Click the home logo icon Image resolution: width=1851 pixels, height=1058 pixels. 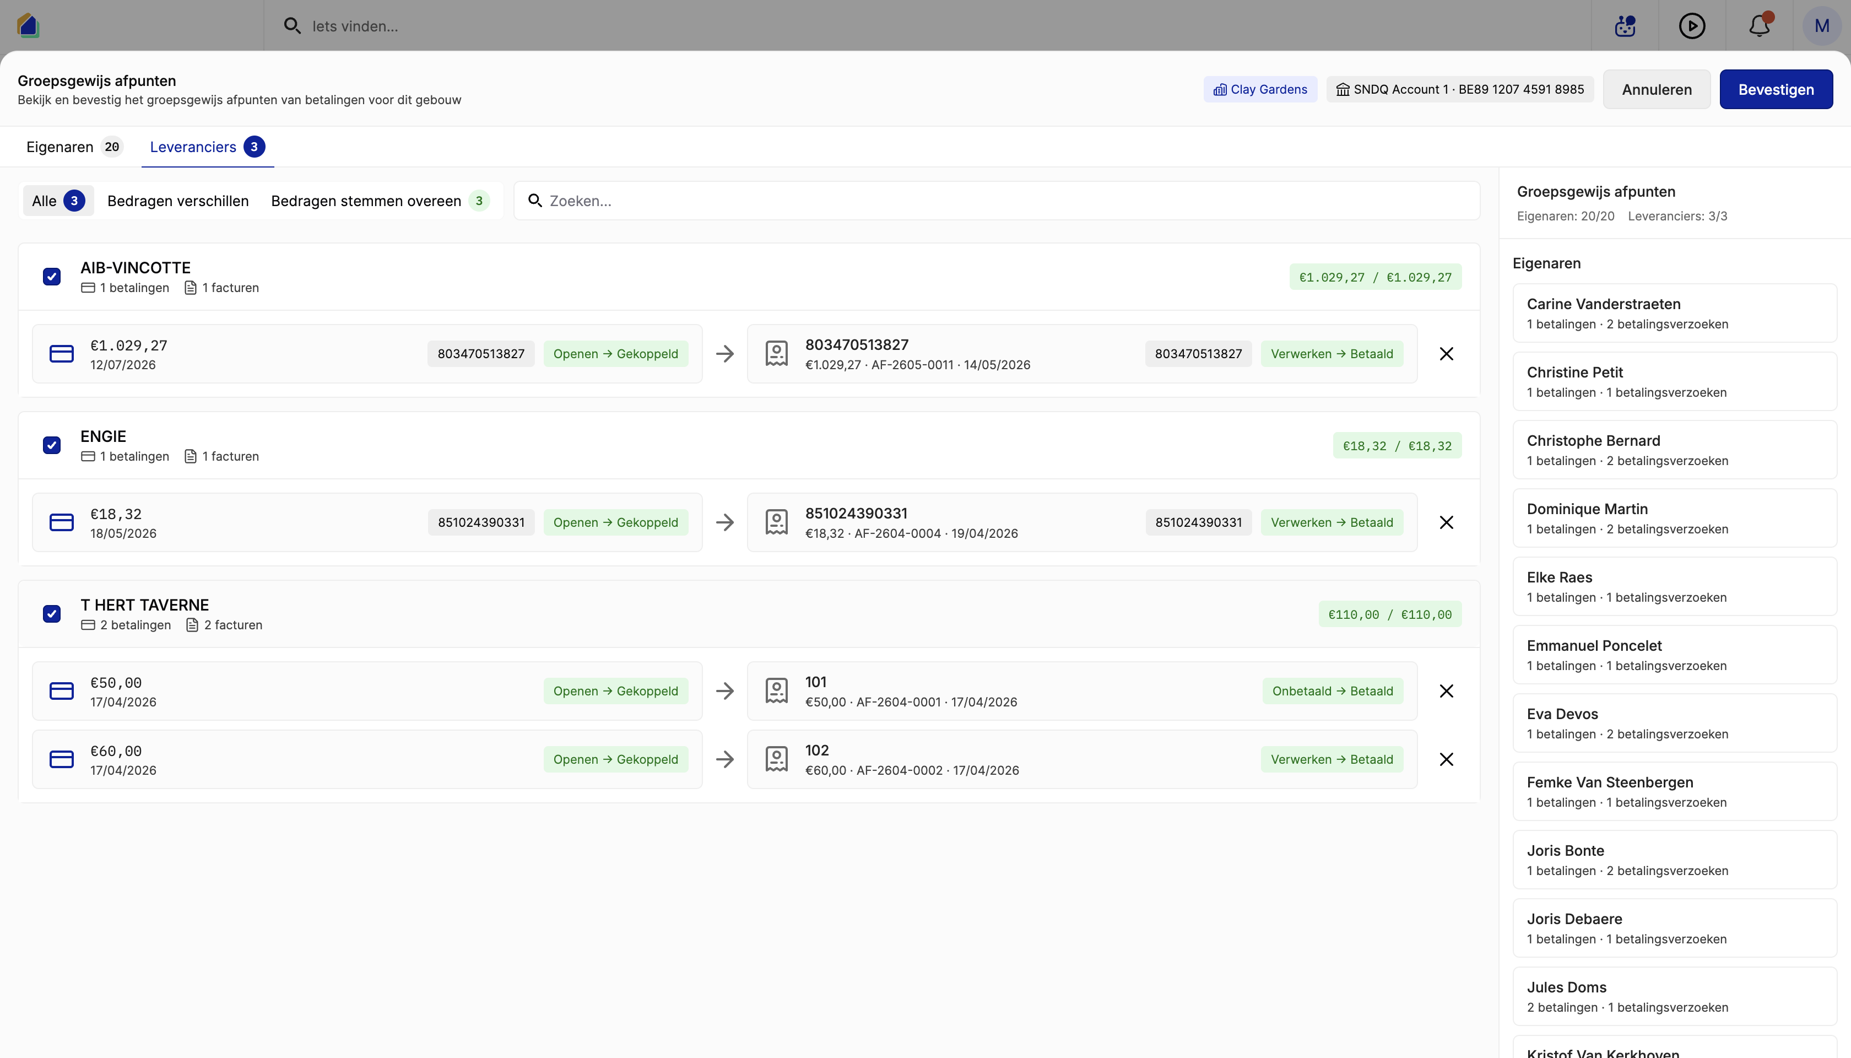pyautogui.click(x=28, y=25)
